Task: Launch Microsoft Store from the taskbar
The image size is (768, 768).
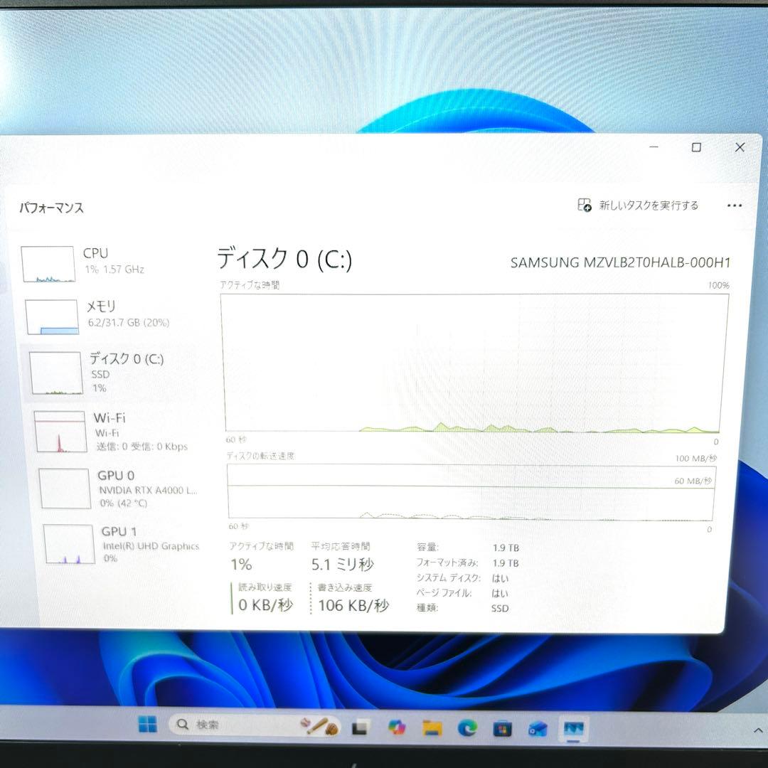Action: [x=501, y=725]
